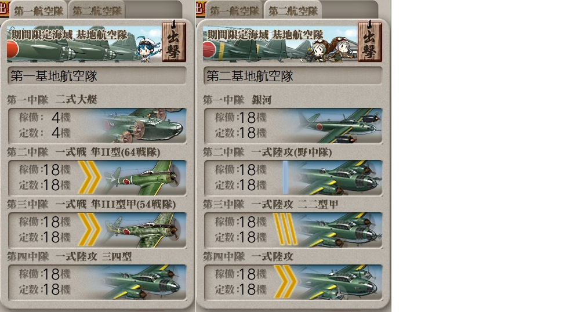Open the 第一航空隊 tab above the 第二基地航空隊 panel
The width and height of the screenshot is (588, 312).
click(235, 10)
